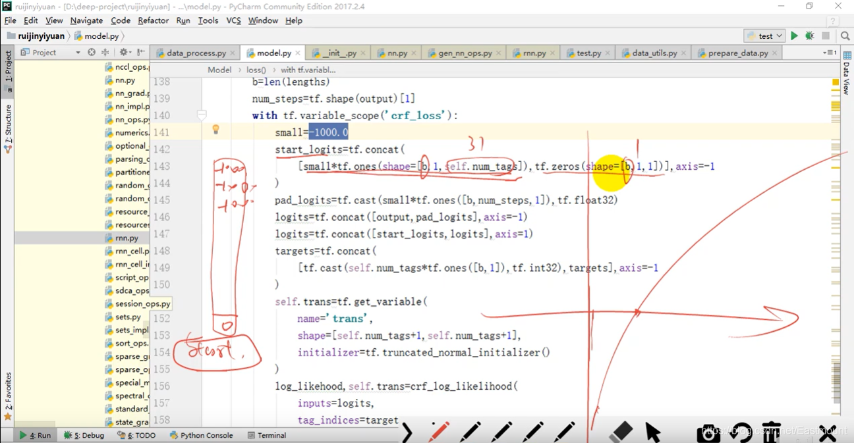This screenshot has height=443, width=854.
Task: Select the mouse pointer annotation tool
Action: tap(652, 432)
